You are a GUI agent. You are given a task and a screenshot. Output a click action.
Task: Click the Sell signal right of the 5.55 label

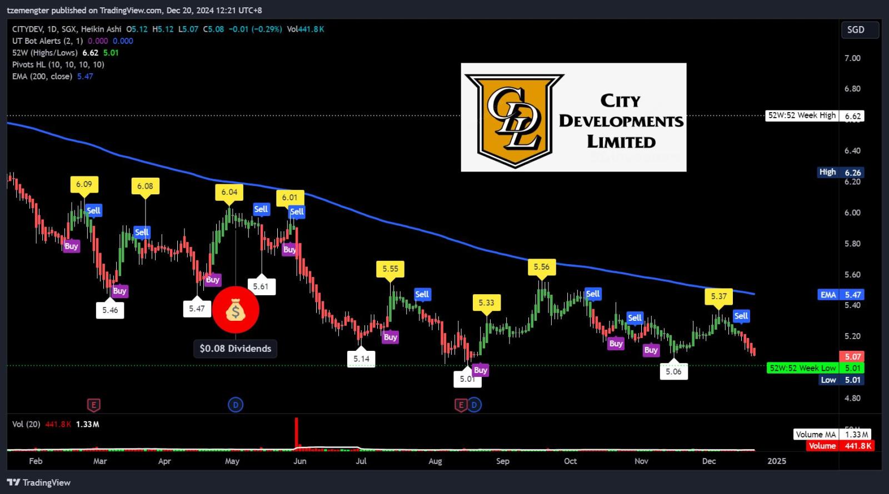422,294
